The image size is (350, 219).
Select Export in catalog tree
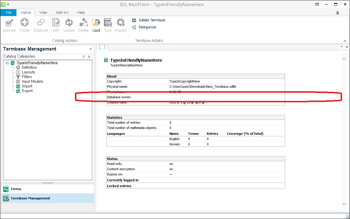(x=27, y=91)
